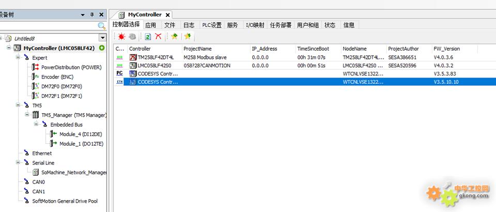Image resolution: width=496 pixels, height=212 pixels.
Task: Click USB icon of LMC058LF42S0 row
Action: tap(119, 65)
